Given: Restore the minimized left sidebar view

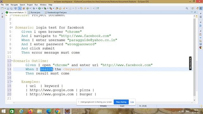Looking at the screenshot, I should (x=2, y=14).
